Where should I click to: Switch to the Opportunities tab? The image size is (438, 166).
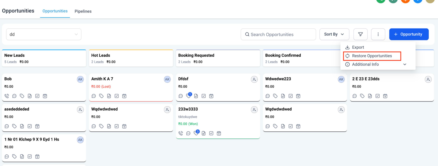pos(55,11)
